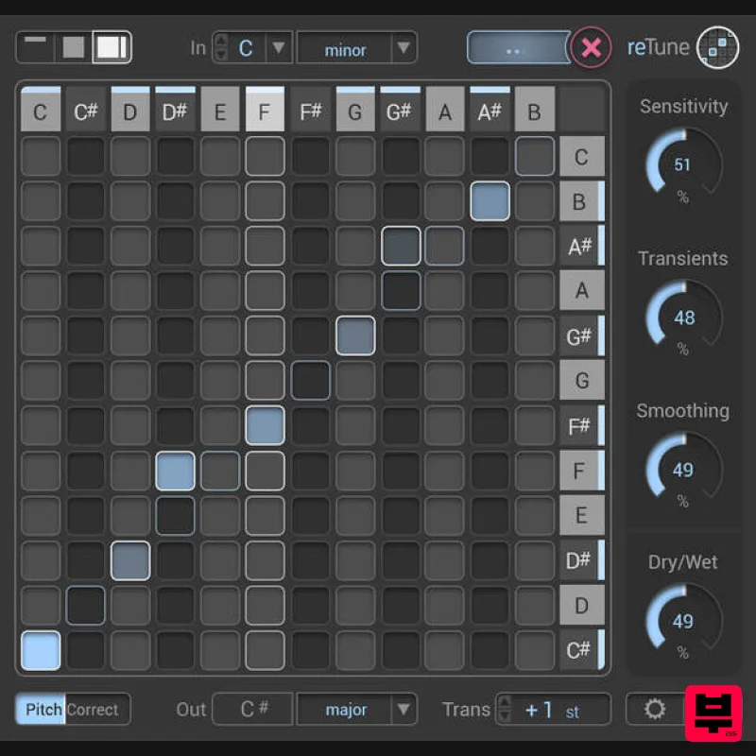Toggle the A# note column header
The height and width of the screenshot is (756, 756).
(490, 109)
